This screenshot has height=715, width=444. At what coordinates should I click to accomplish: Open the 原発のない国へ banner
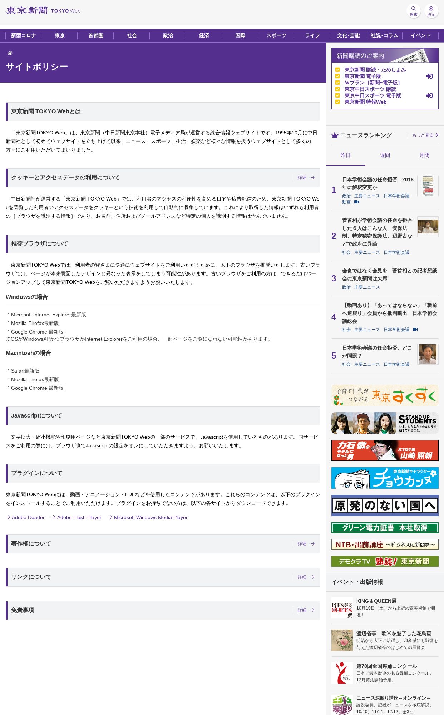[x=385, y=506]
